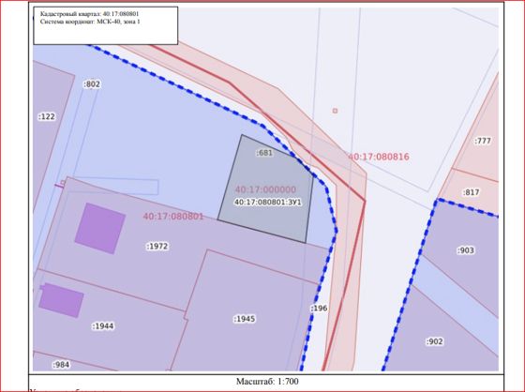Click parcel label :984

(x=61, y=365)
